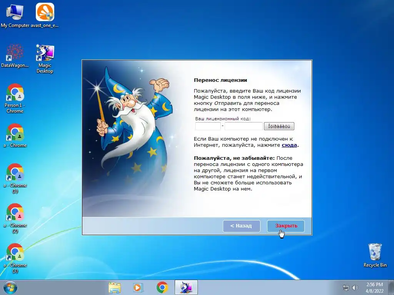Open network status tray icon
The image size is (394, 295).
[x=346, y=288]
